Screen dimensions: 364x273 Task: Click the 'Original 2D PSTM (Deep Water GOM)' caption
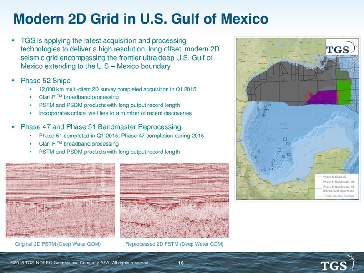58,244
